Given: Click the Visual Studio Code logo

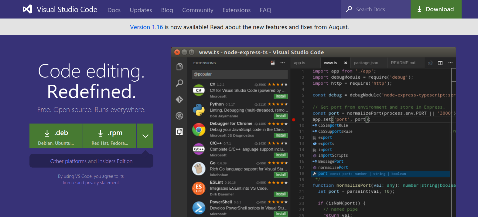Looking at the screenshot, I should [28, 9].
